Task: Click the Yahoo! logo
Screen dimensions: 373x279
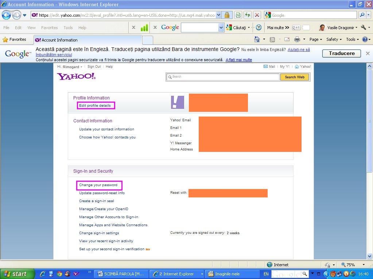Action: (x=76, y=76)
